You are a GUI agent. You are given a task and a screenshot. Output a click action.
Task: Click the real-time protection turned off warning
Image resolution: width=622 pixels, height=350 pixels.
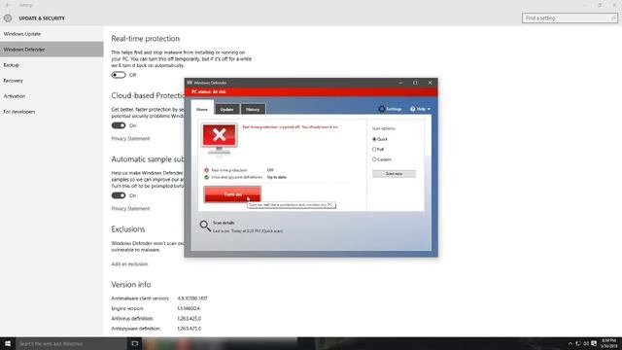click(x=291, y=127)
